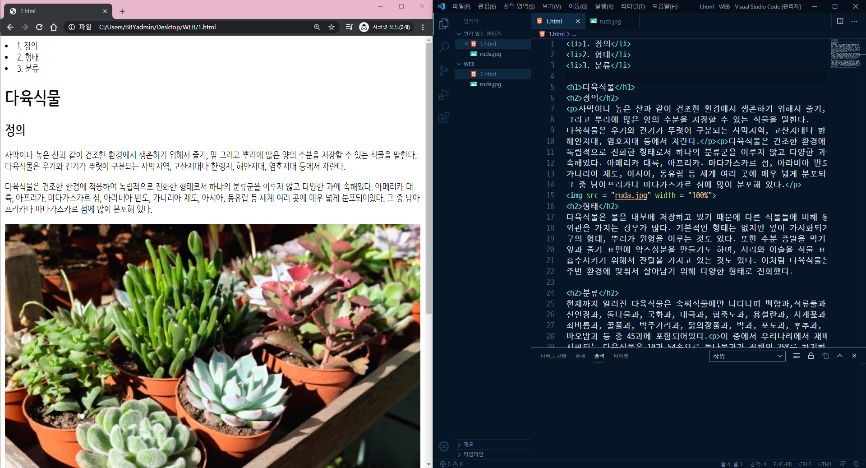Select 1.html under the WEB folder
This screenshot has width=866, height=468.
pos(493,74)
